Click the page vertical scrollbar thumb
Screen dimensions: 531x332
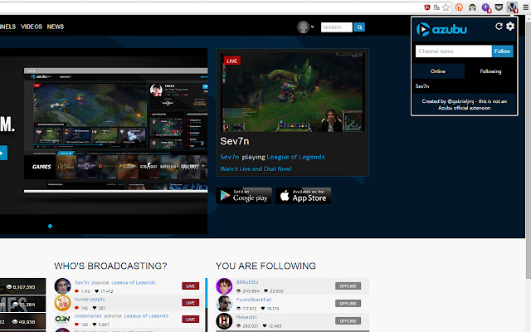click(528, 149)
